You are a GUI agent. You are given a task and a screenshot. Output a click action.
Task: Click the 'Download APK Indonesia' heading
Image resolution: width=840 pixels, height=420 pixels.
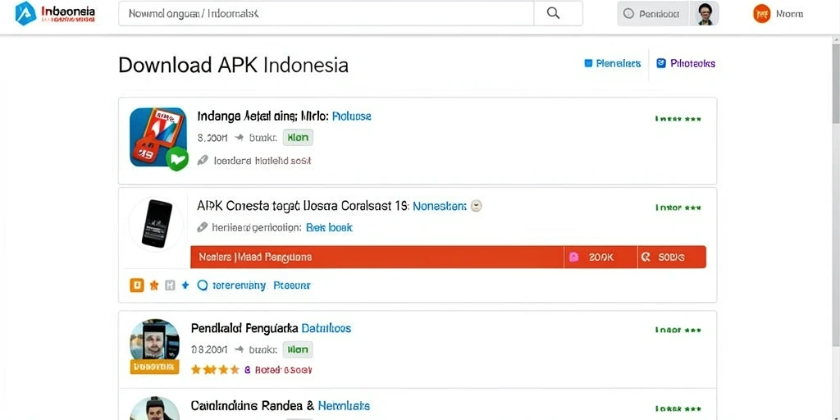pyautogui.click(x=233, y=66)
